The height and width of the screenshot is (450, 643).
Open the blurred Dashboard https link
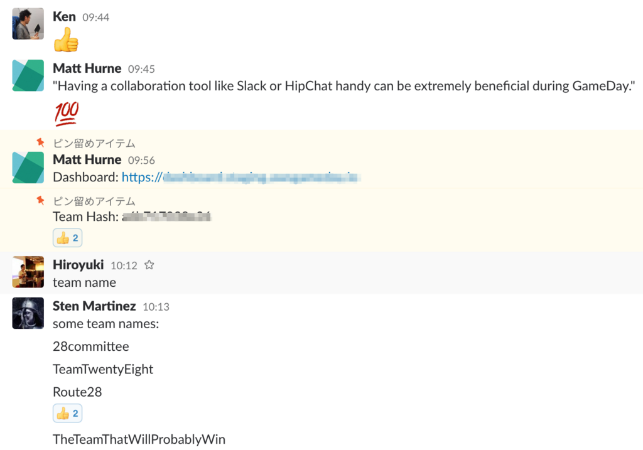(x=241, y=177)
